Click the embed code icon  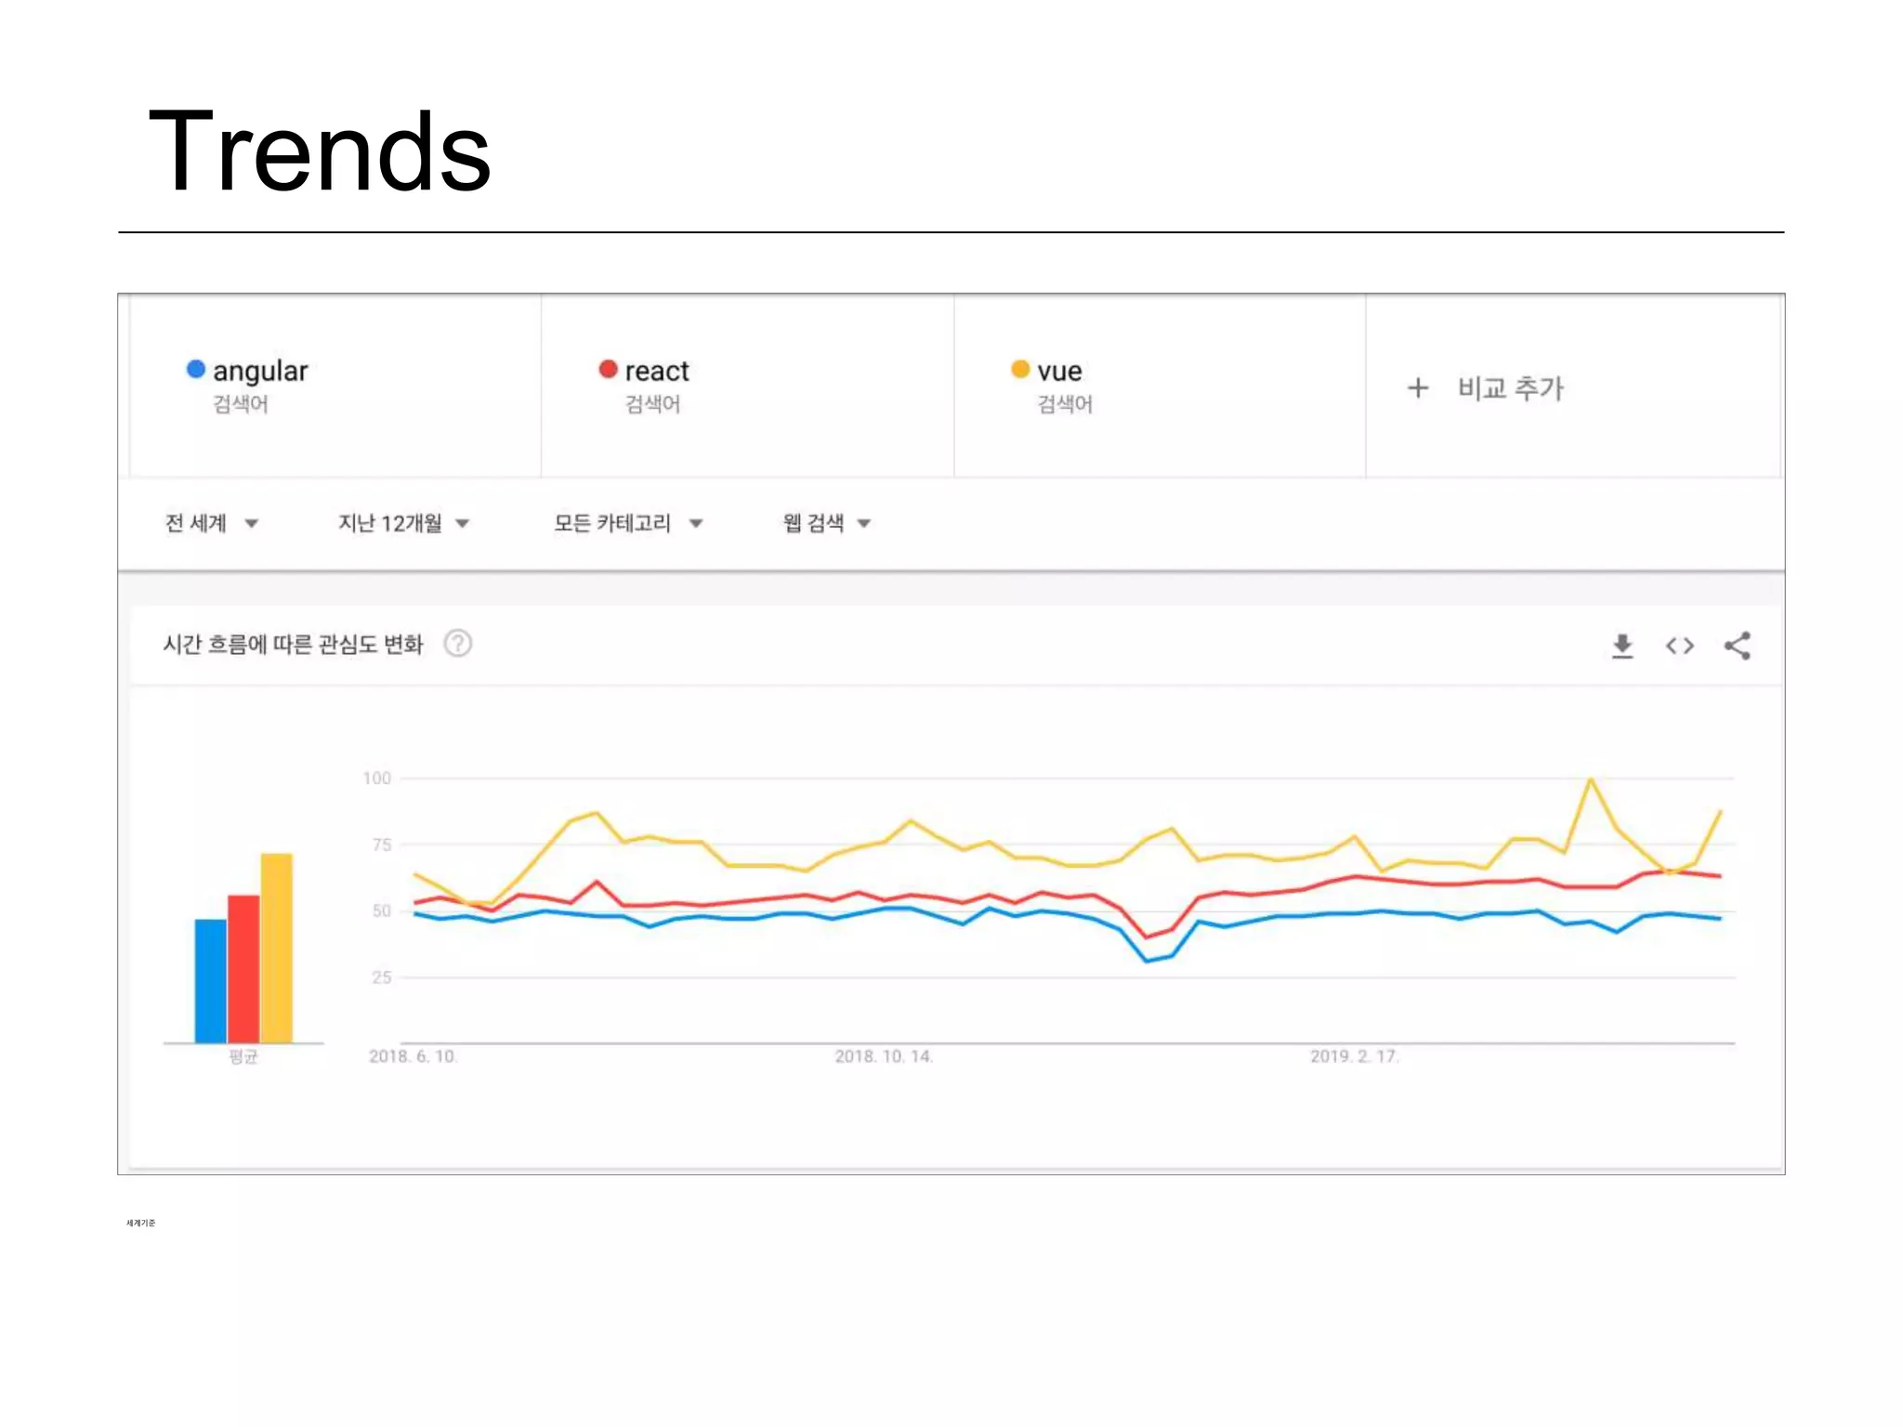click(x=1679, y=646)
